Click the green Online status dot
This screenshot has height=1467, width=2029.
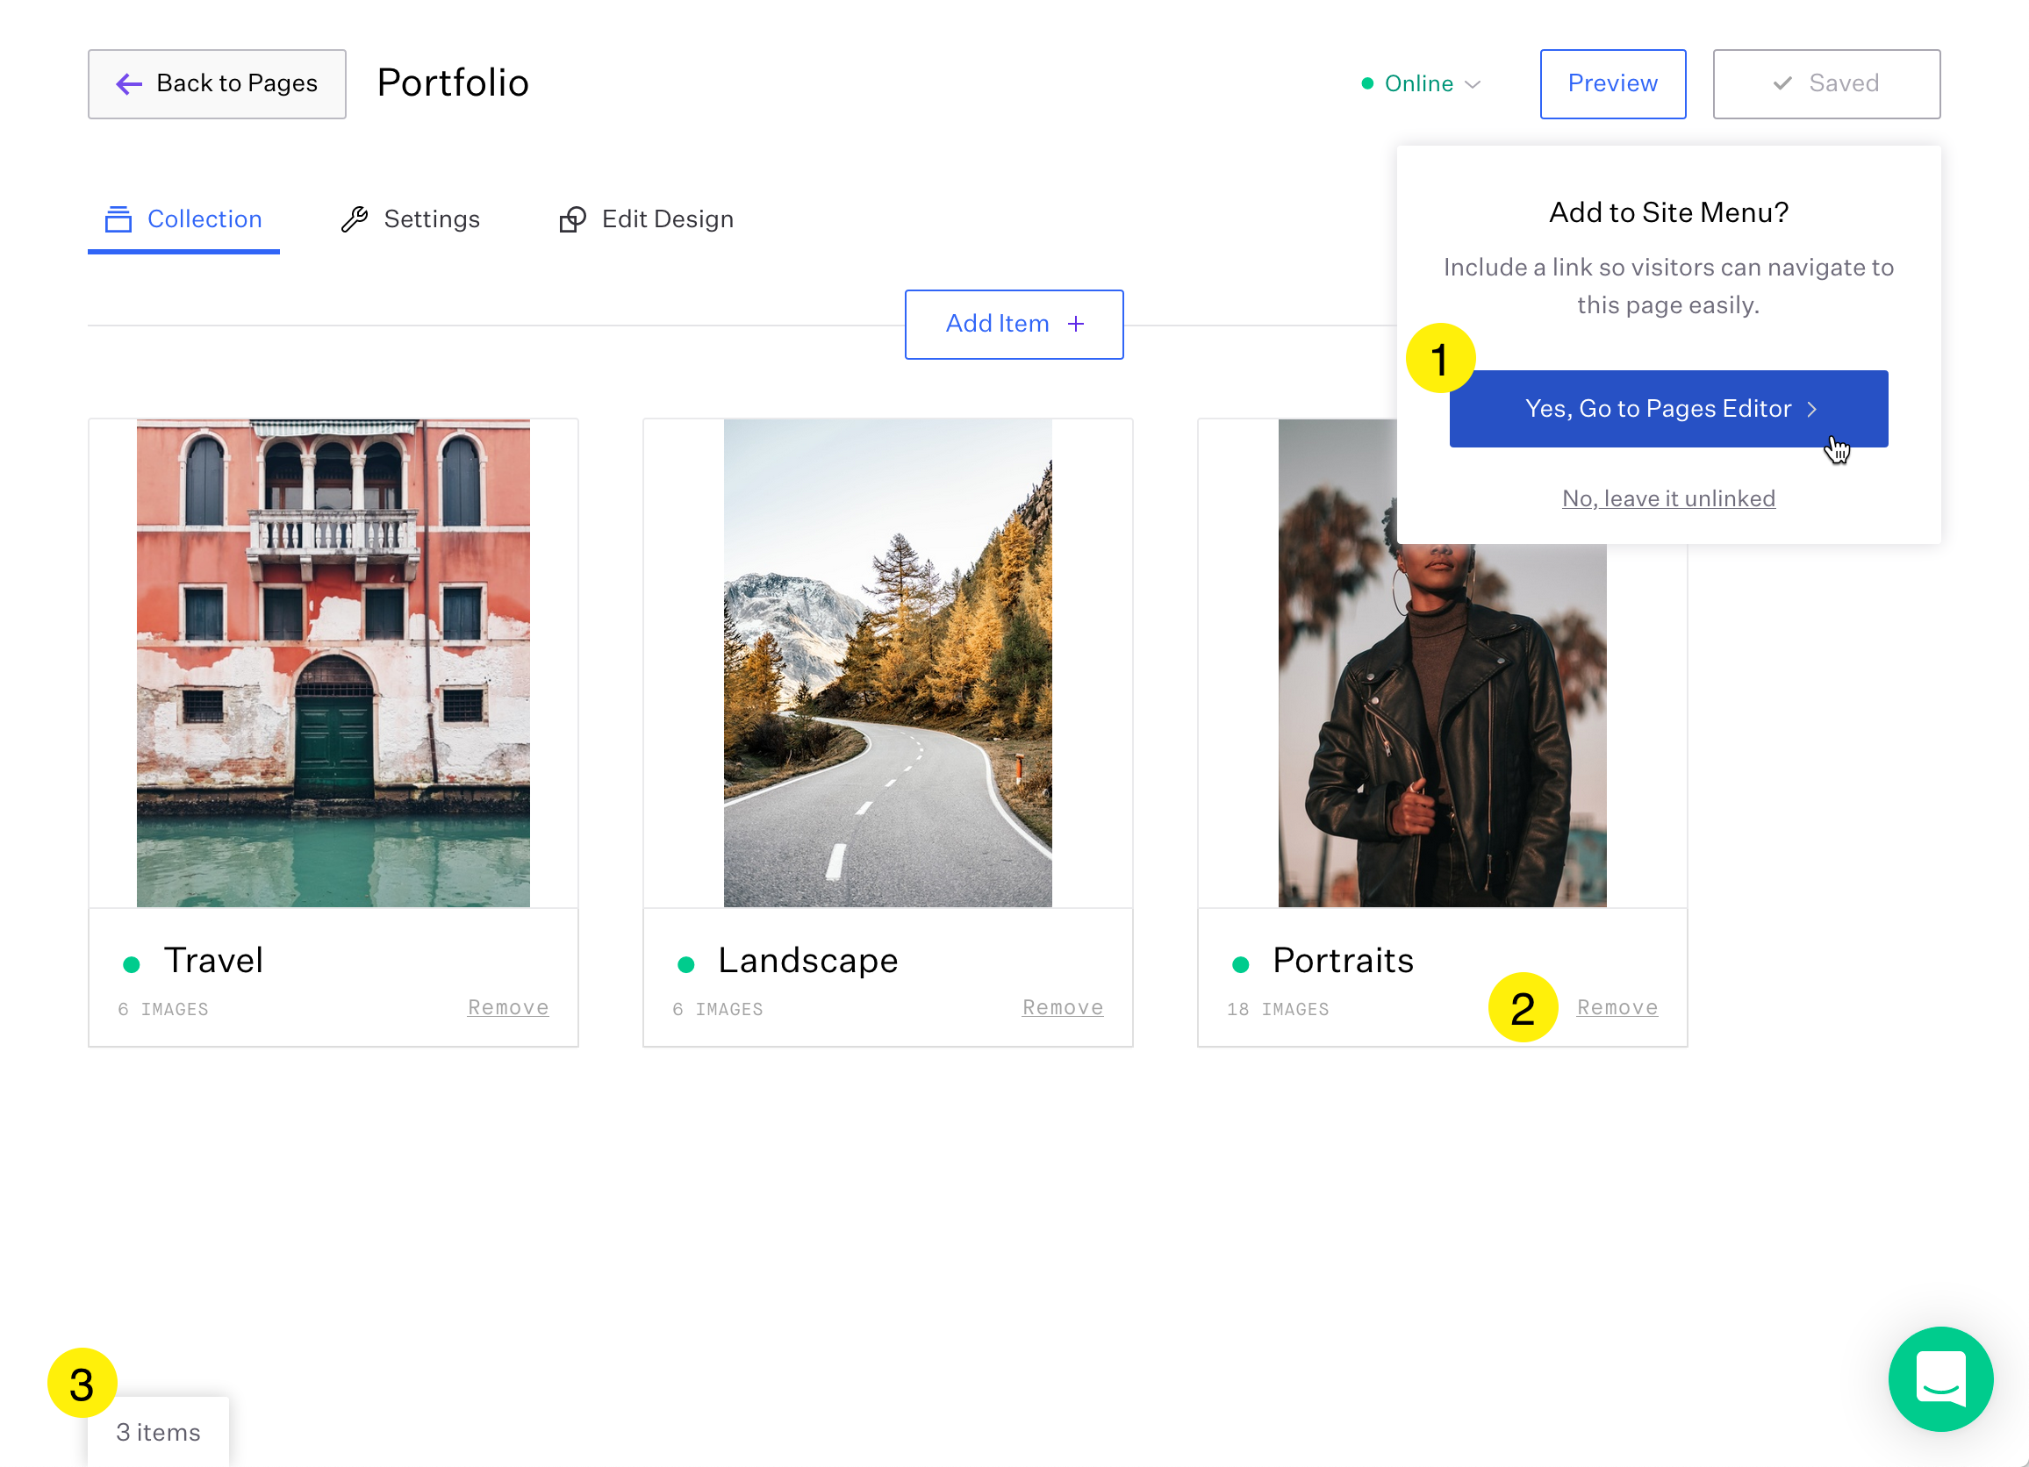click(1367, 84)
